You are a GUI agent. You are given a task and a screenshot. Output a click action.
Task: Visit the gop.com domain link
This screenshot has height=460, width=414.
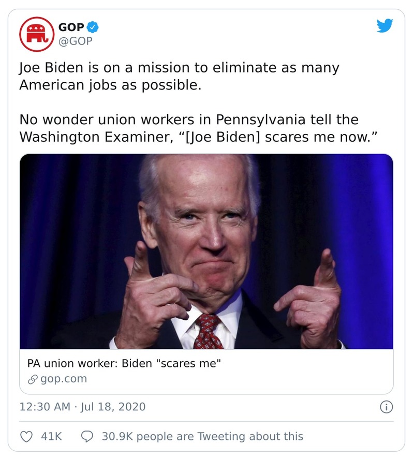tap(63, 379)
